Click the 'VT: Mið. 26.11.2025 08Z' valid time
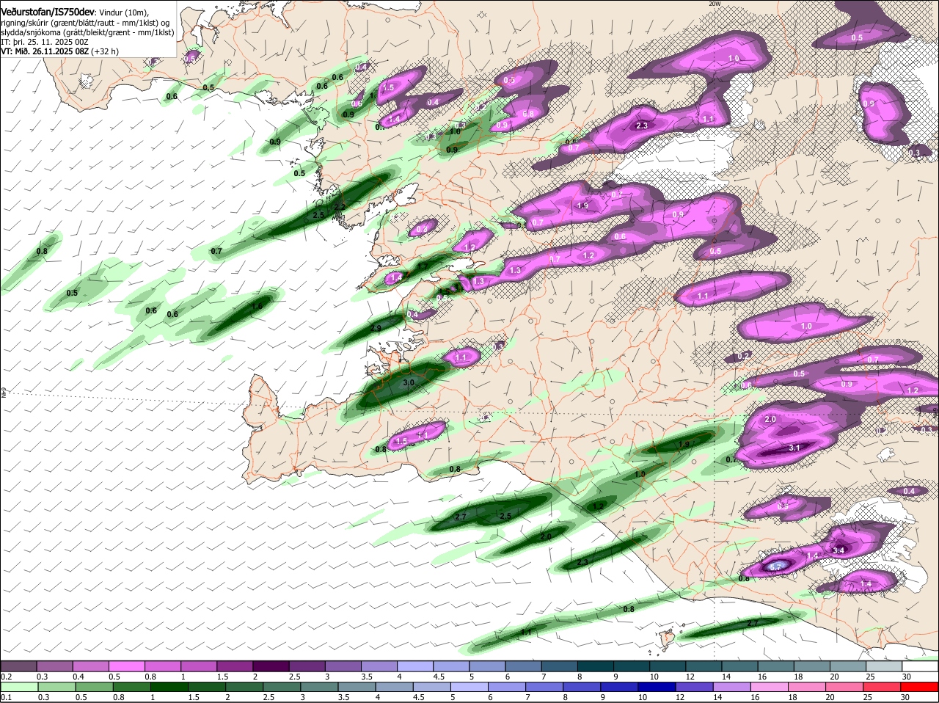The image size is (939, 703). coord(45,51)
